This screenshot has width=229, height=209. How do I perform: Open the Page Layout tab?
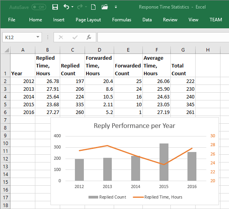click(88, 20)
